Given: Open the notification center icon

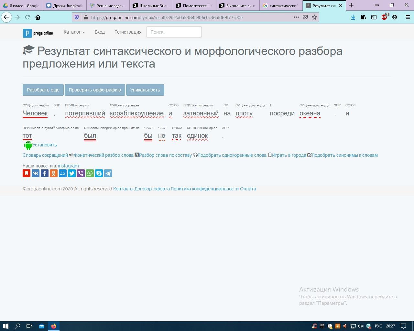Looking at the screenshot, I should pos(404,326).
